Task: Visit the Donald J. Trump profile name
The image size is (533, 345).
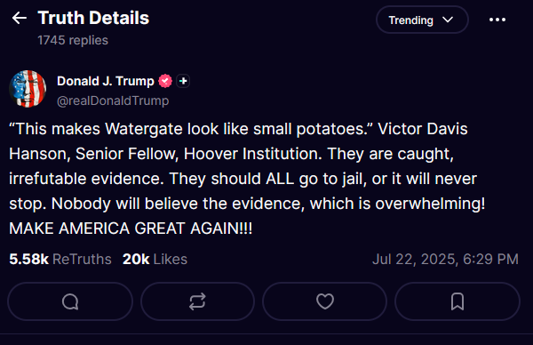Action: point(106,81)
